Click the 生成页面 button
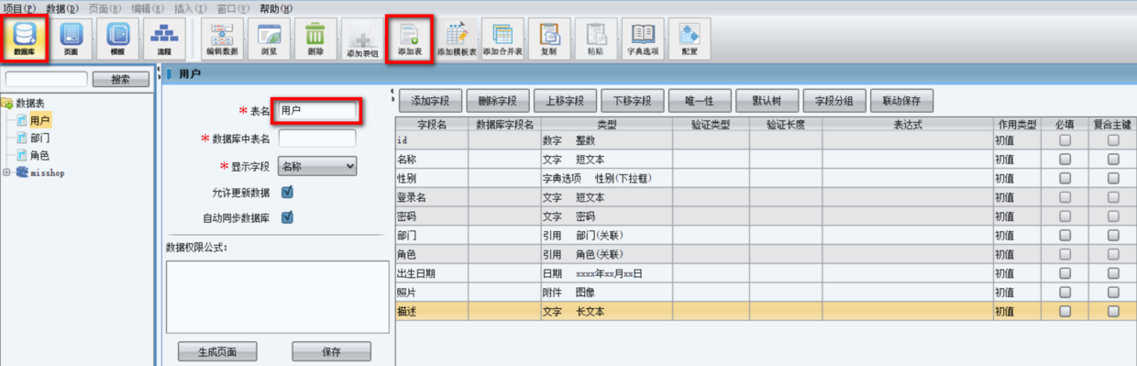The image size is (1137, 366). coord(217,351)
